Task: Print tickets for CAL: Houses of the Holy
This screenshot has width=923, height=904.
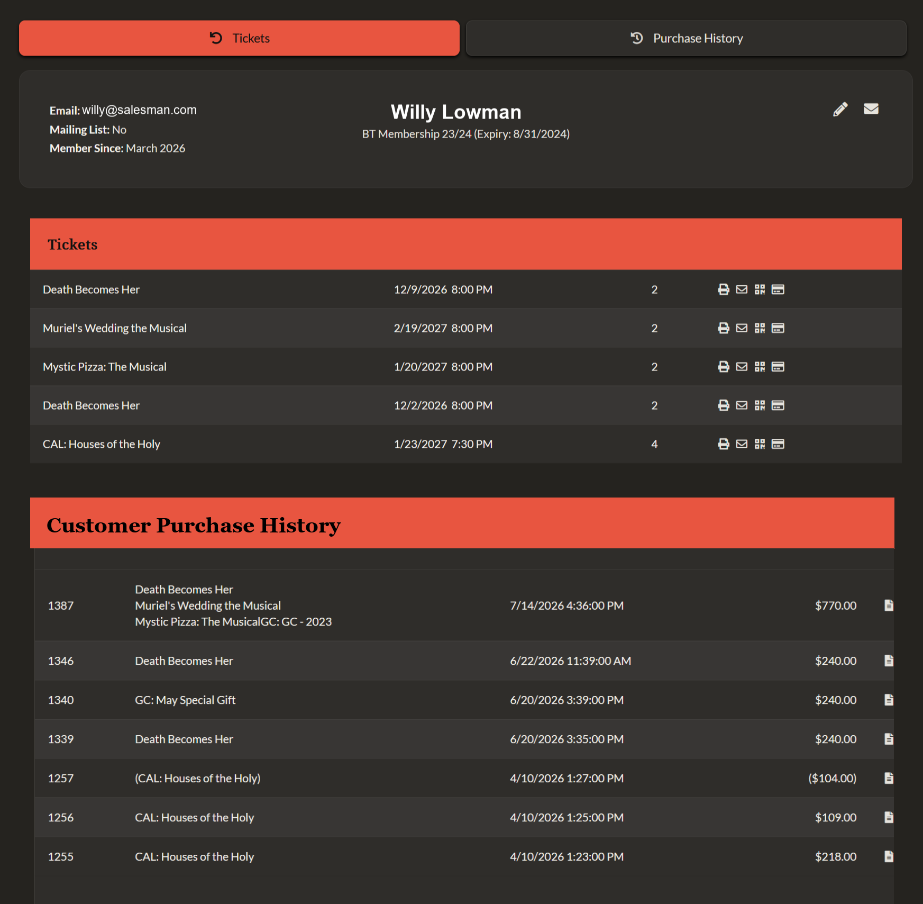Action: (x=724, y=444)
